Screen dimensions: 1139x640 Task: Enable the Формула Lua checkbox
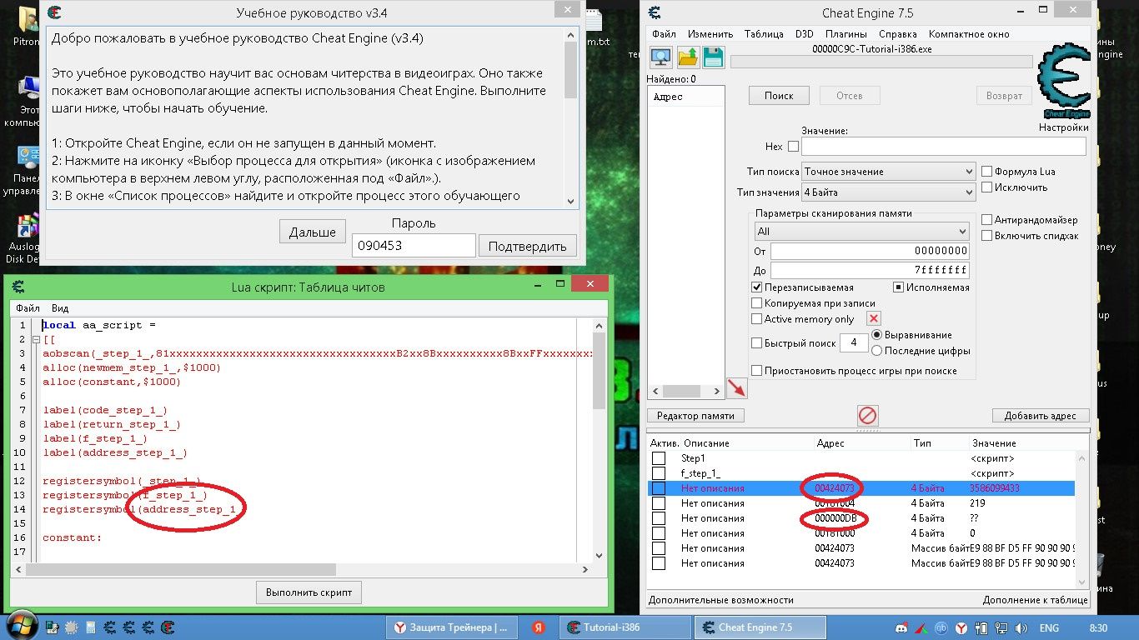987,172
